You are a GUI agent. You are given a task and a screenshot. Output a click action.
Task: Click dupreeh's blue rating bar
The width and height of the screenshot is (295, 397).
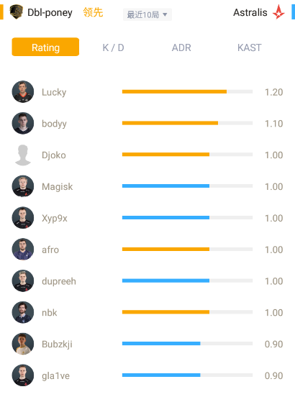(x=165, y=280)
